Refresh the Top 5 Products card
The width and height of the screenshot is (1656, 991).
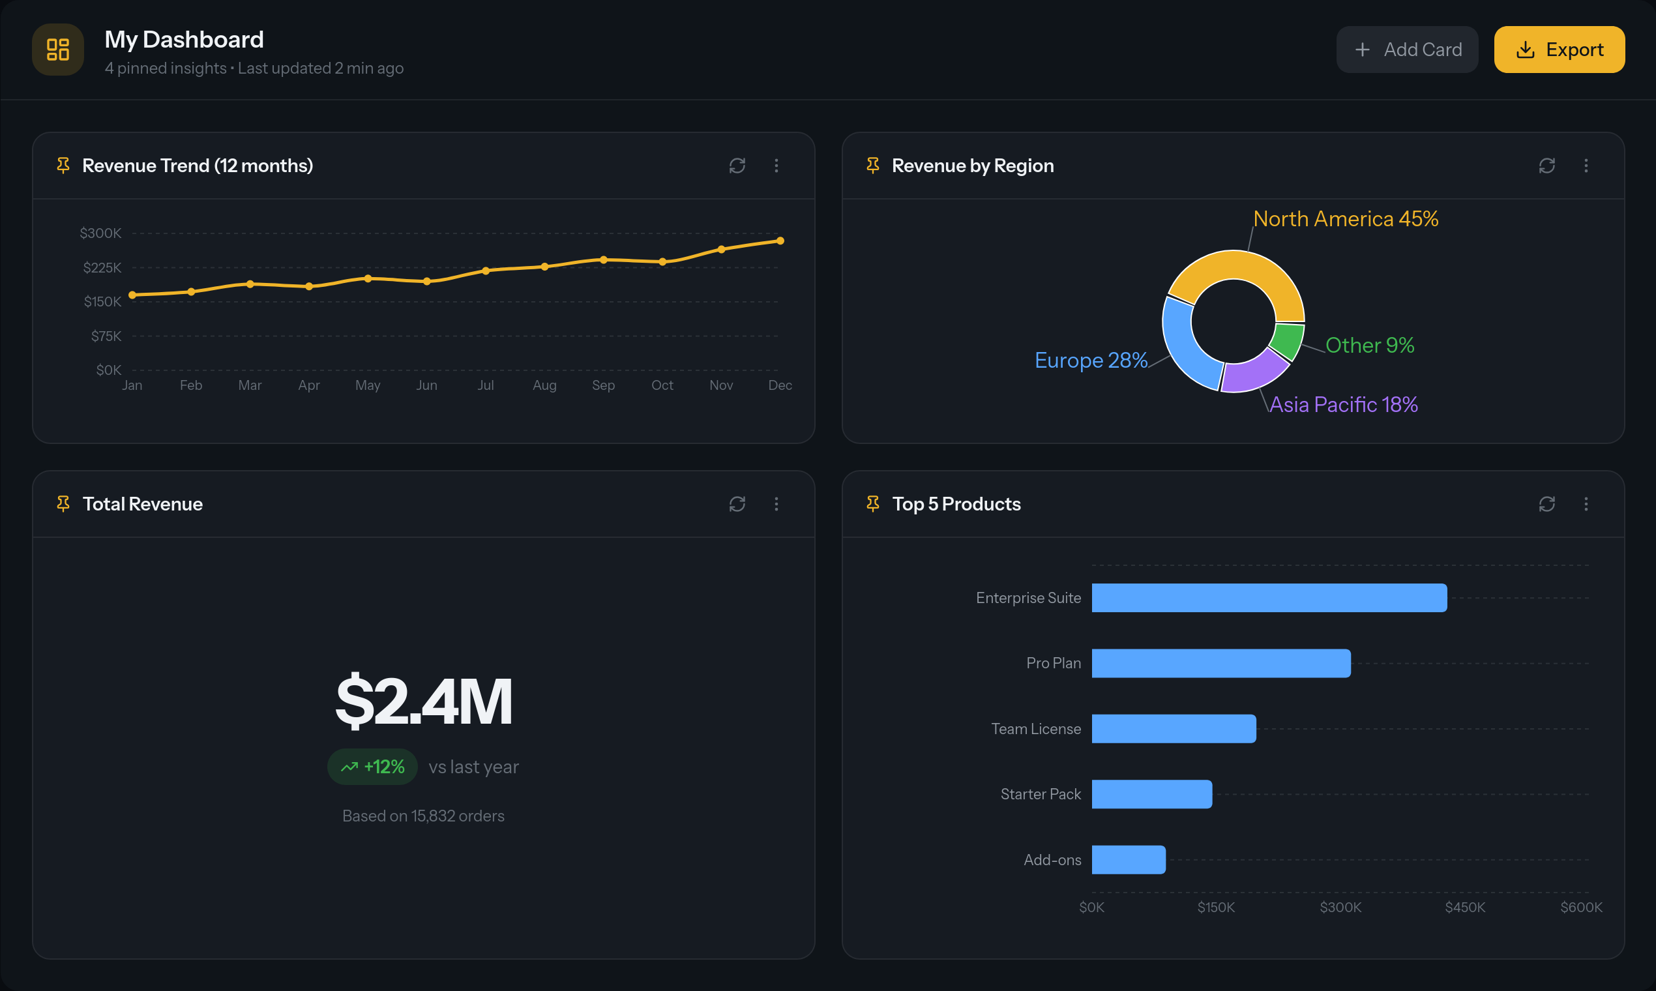pos(1546,504)
